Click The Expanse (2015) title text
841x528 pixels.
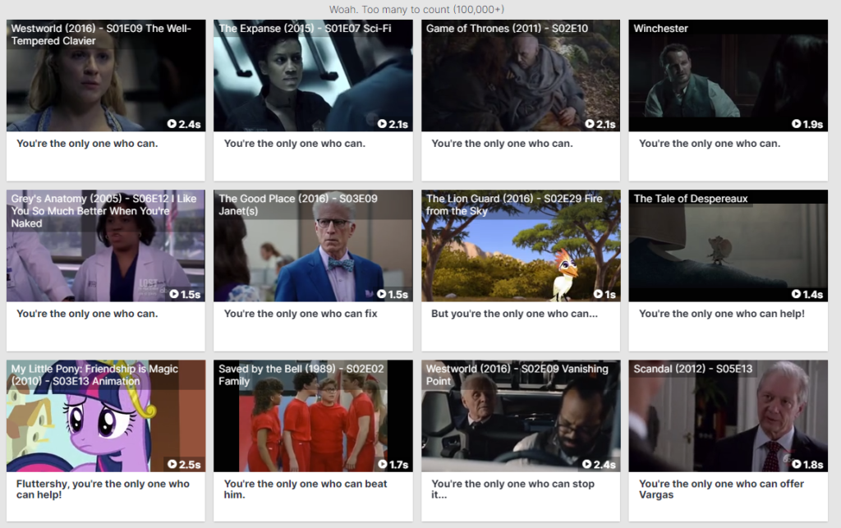click(305, 29)
